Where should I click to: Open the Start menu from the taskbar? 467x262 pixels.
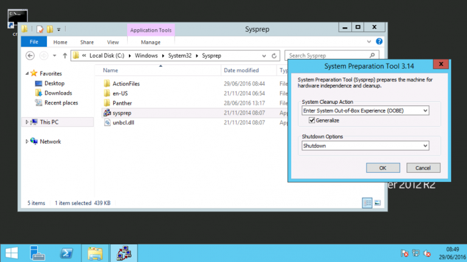coord(12,254)
